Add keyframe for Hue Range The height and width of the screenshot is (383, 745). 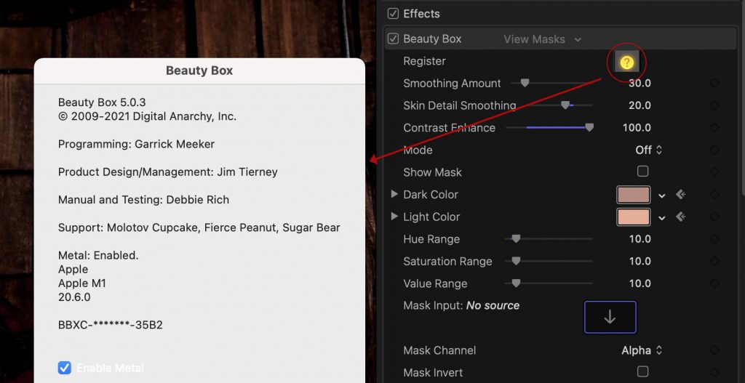pos(714,238)
